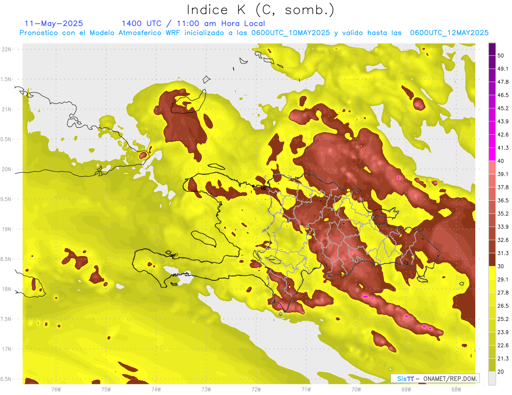Image resolution: width=512 pixels, height=395 pixels.
Task: Click the "75W" longitude label
Action: point(106,389)
